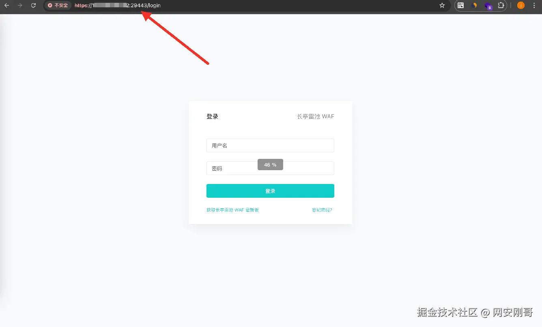Viewport: 542px width, 327px height.
Task: Reload the page with the refresh icon
Action: tap(33, 6)
